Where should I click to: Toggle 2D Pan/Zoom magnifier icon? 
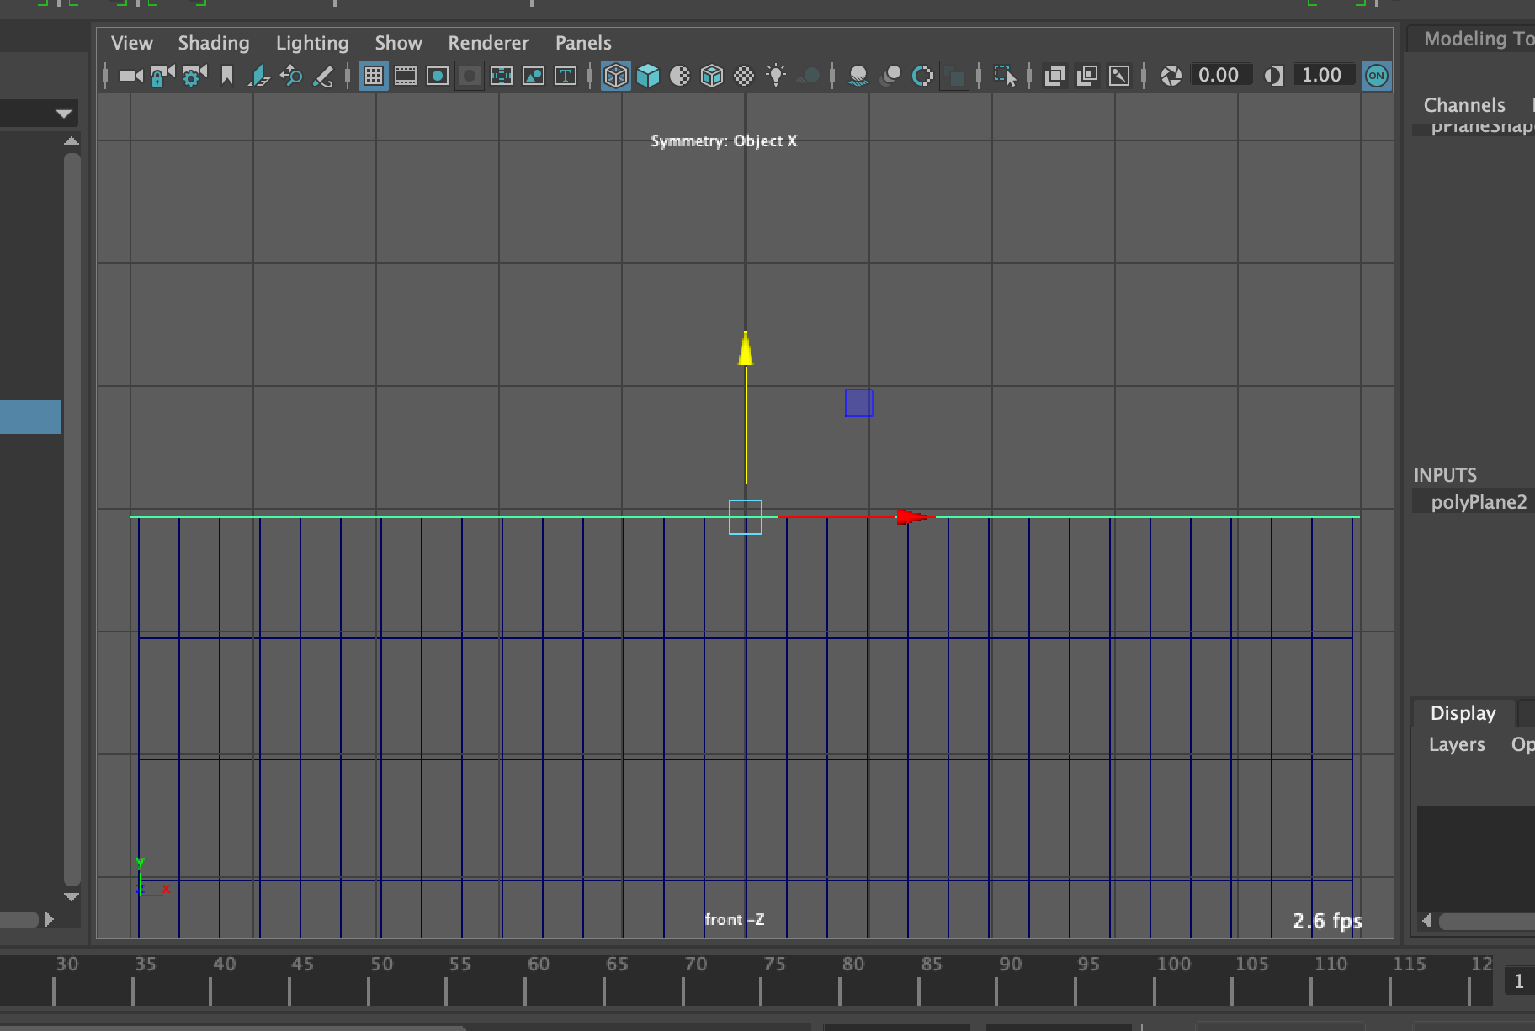pos(291,76)
